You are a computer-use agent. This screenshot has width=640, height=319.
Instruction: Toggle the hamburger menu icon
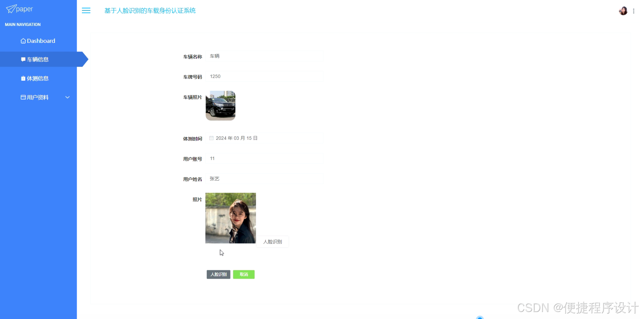(x=86, y=11)
